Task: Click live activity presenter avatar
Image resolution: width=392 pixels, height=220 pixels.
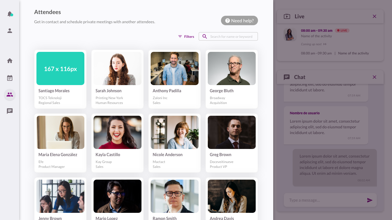Action: pyautogui.click(x=290, y=34)
